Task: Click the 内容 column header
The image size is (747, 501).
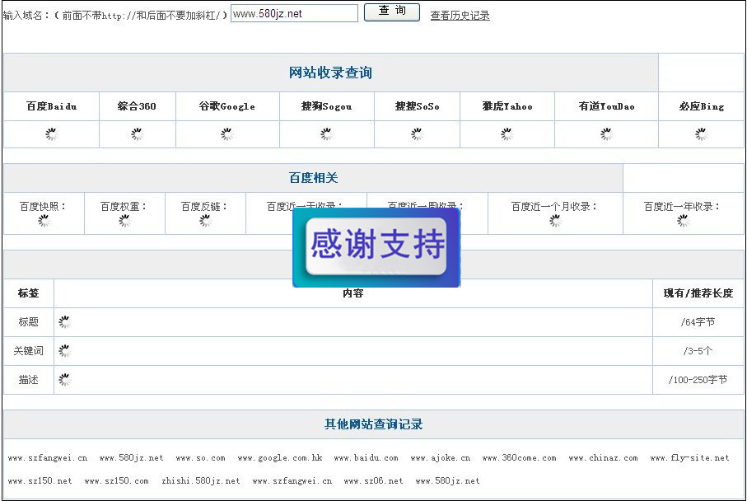Action: 353,293
